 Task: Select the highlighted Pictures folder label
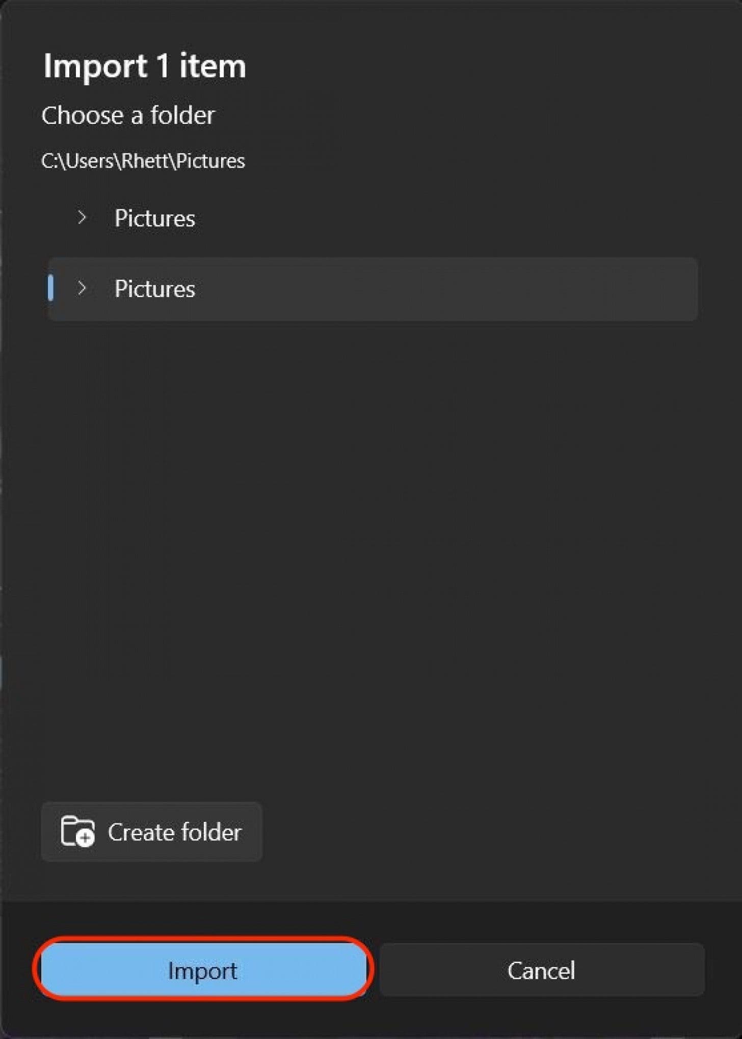154,289
